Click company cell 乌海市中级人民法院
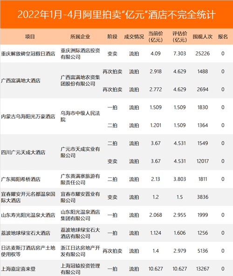The width and height of the screenshot is (233, 276). (x=80, y=117)
